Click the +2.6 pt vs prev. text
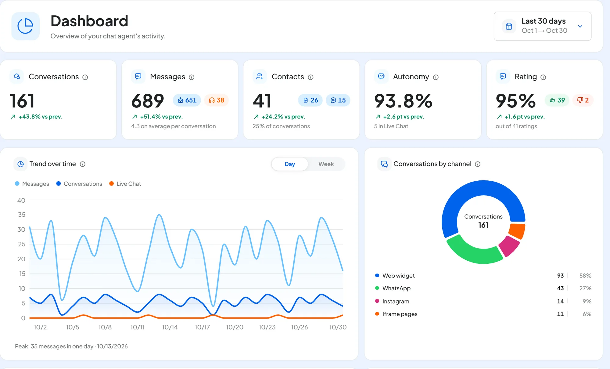This screenshot has width=610, height=369. click(x=404, y=117)
